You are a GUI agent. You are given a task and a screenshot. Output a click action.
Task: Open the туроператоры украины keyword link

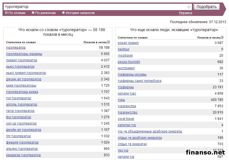click(24, 54)
